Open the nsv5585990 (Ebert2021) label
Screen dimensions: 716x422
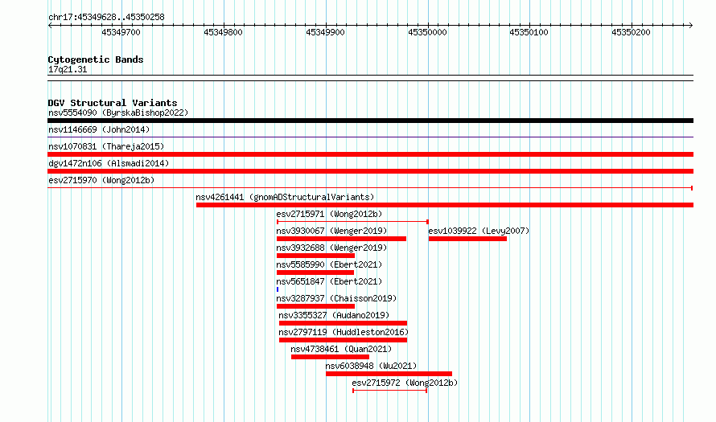329,264
